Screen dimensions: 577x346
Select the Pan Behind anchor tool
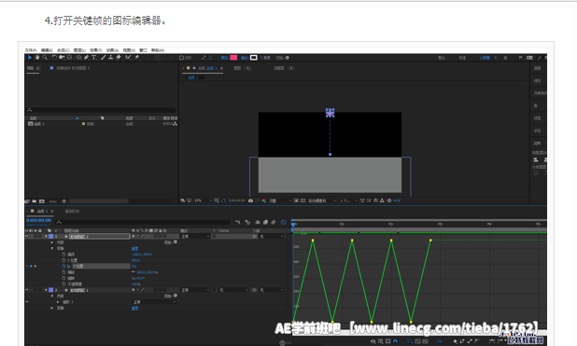[x=69, y=58]
